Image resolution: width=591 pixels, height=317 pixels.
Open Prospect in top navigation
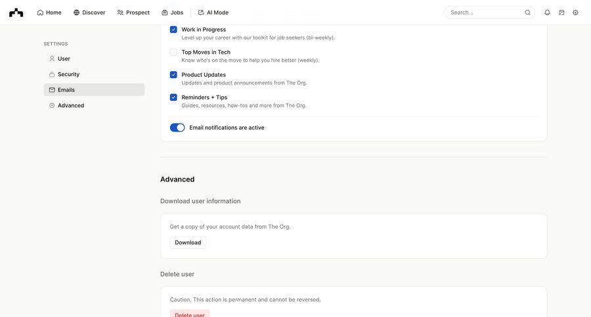pyautogui.click(x=133, y=12)
